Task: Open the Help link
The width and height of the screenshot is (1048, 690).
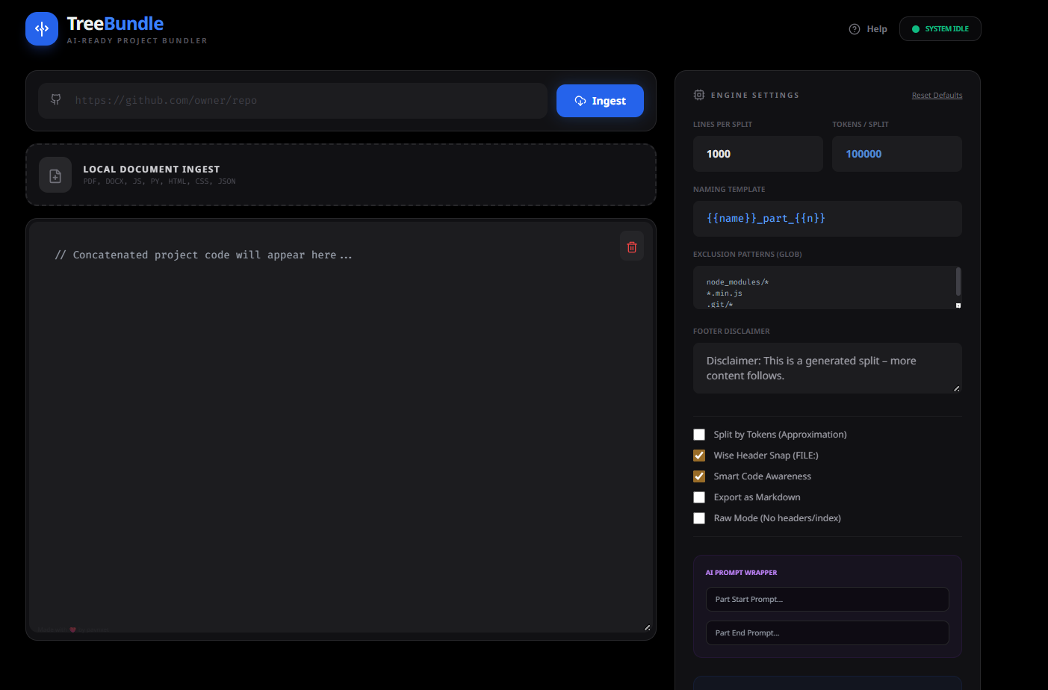Action: pos(868,29)
